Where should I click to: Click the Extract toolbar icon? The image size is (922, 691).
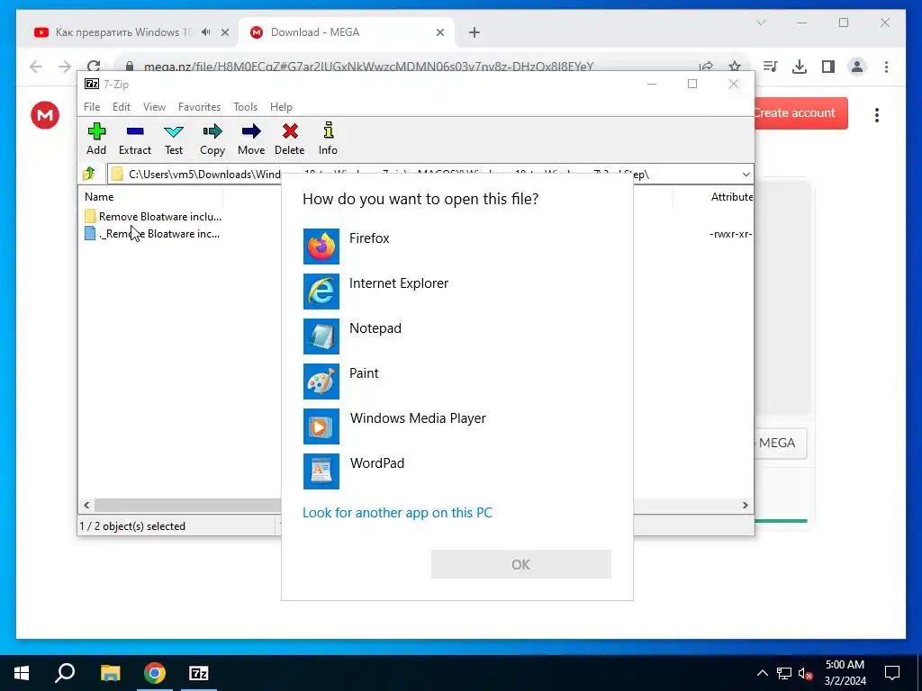click(135, 139)
